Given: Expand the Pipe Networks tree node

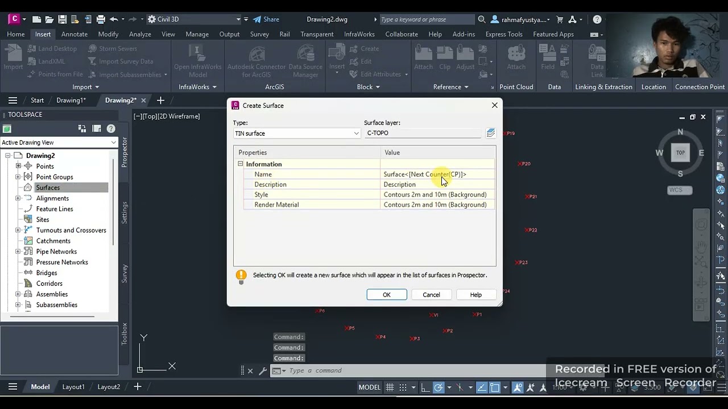Looking at the screenshot, I should click(18, 251).
